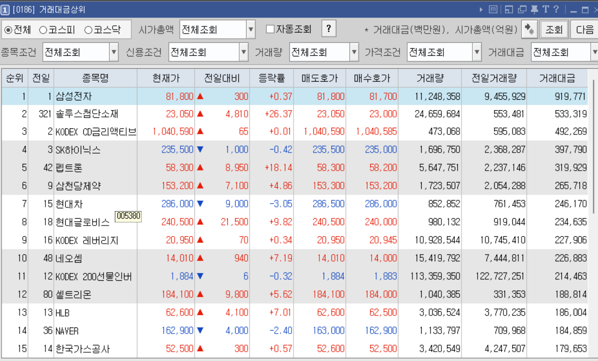This screenshot has width=598, height=361.
Task: Click the 919,771 trading value cell
Action: (x=571, y=97)
